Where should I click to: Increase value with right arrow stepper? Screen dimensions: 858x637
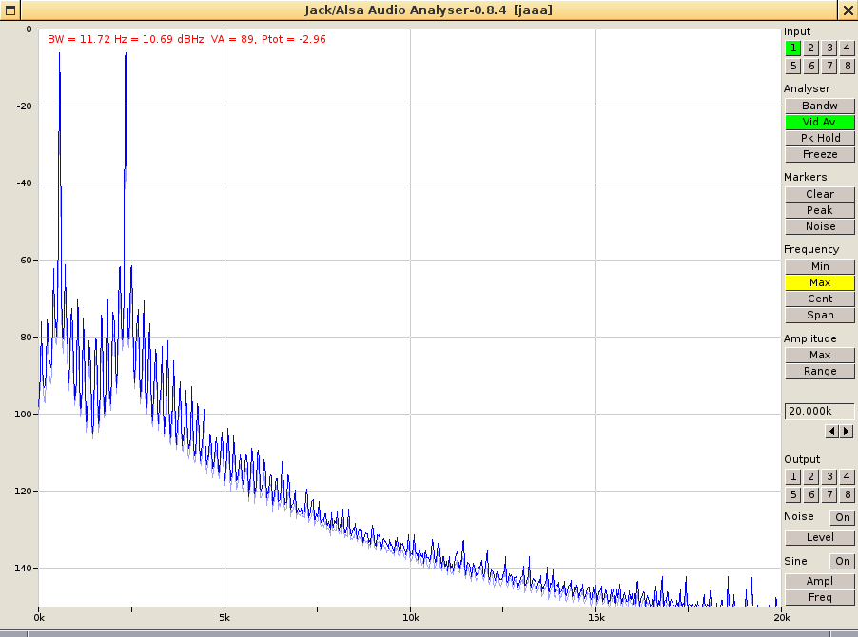click(847, 432)
